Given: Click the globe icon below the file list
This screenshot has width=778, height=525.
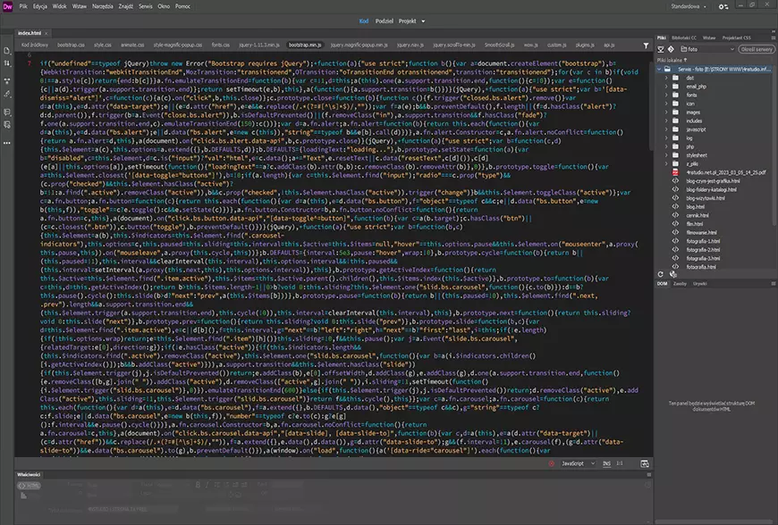Looking at the screenshot, I should click(672, 274).
